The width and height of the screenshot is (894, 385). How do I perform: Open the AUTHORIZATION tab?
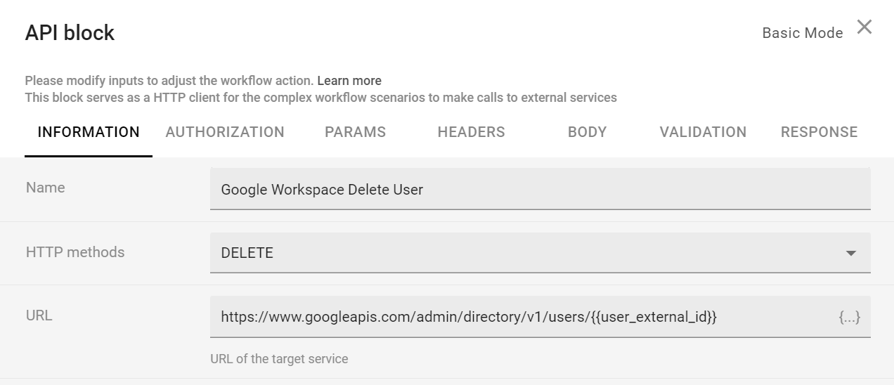(225, 132)
